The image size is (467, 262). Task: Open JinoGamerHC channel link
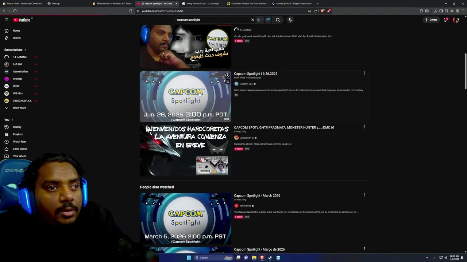pyautogui.click(x=247, y=138)
